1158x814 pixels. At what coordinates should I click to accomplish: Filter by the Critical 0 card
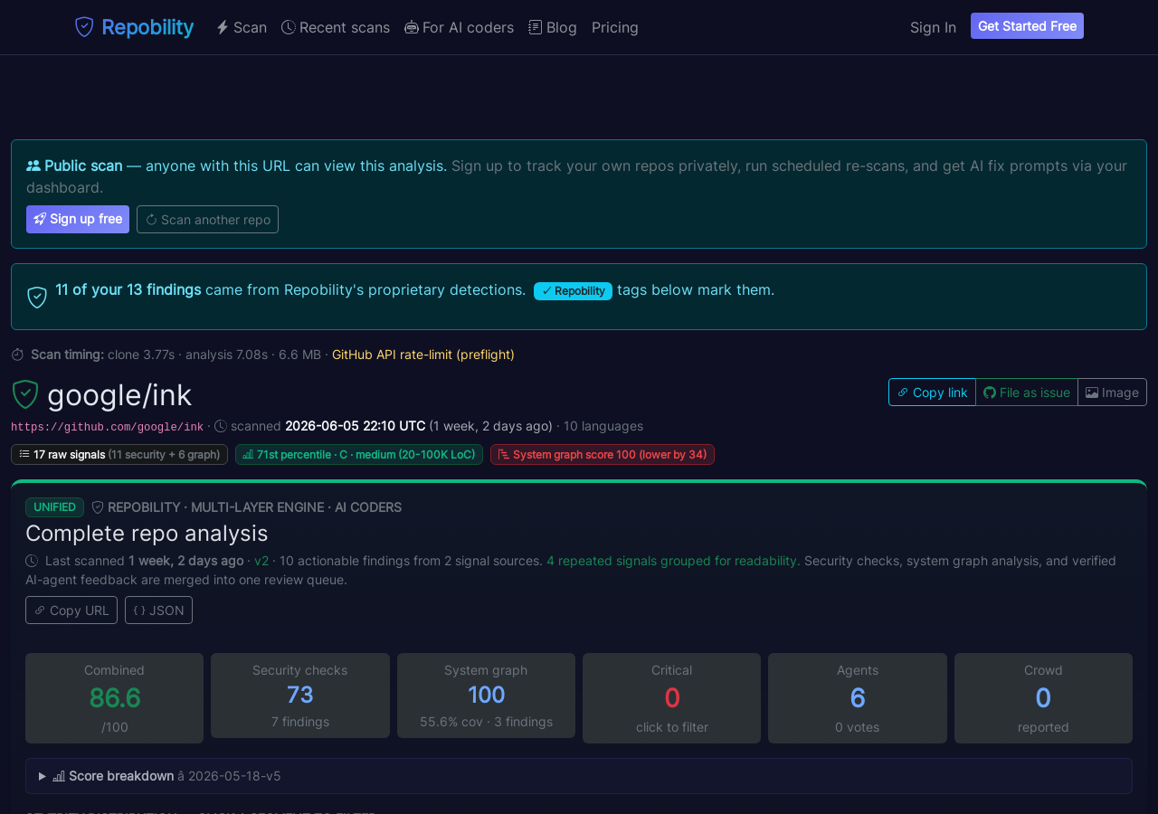coord(671,698)
